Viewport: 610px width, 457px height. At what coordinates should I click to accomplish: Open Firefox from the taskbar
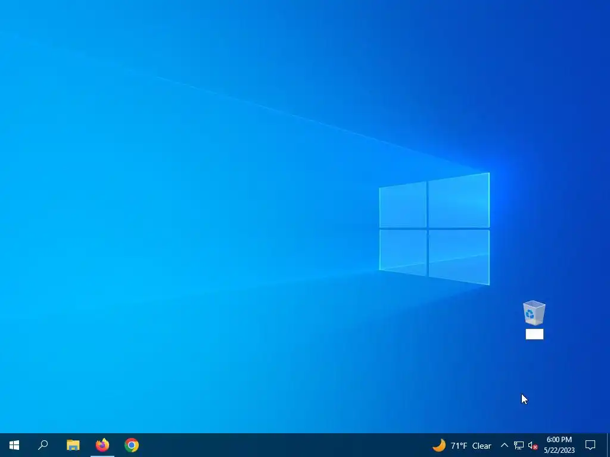(x=102, y=445)
